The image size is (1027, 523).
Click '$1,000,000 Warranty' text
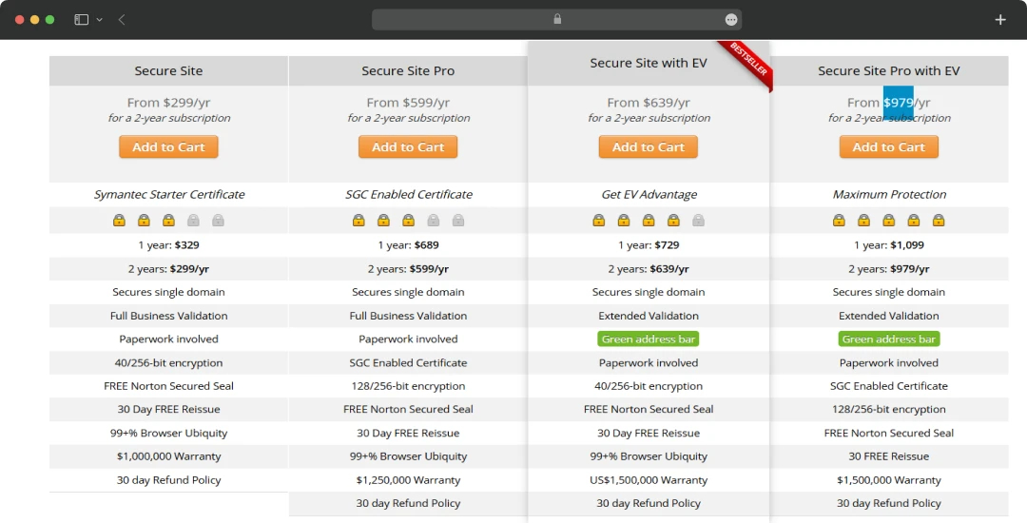click(168, 456)
